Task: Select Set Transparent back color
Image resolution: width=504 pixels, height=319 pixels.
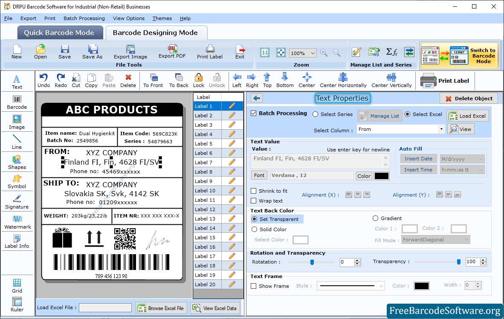Action: (254, 219)
